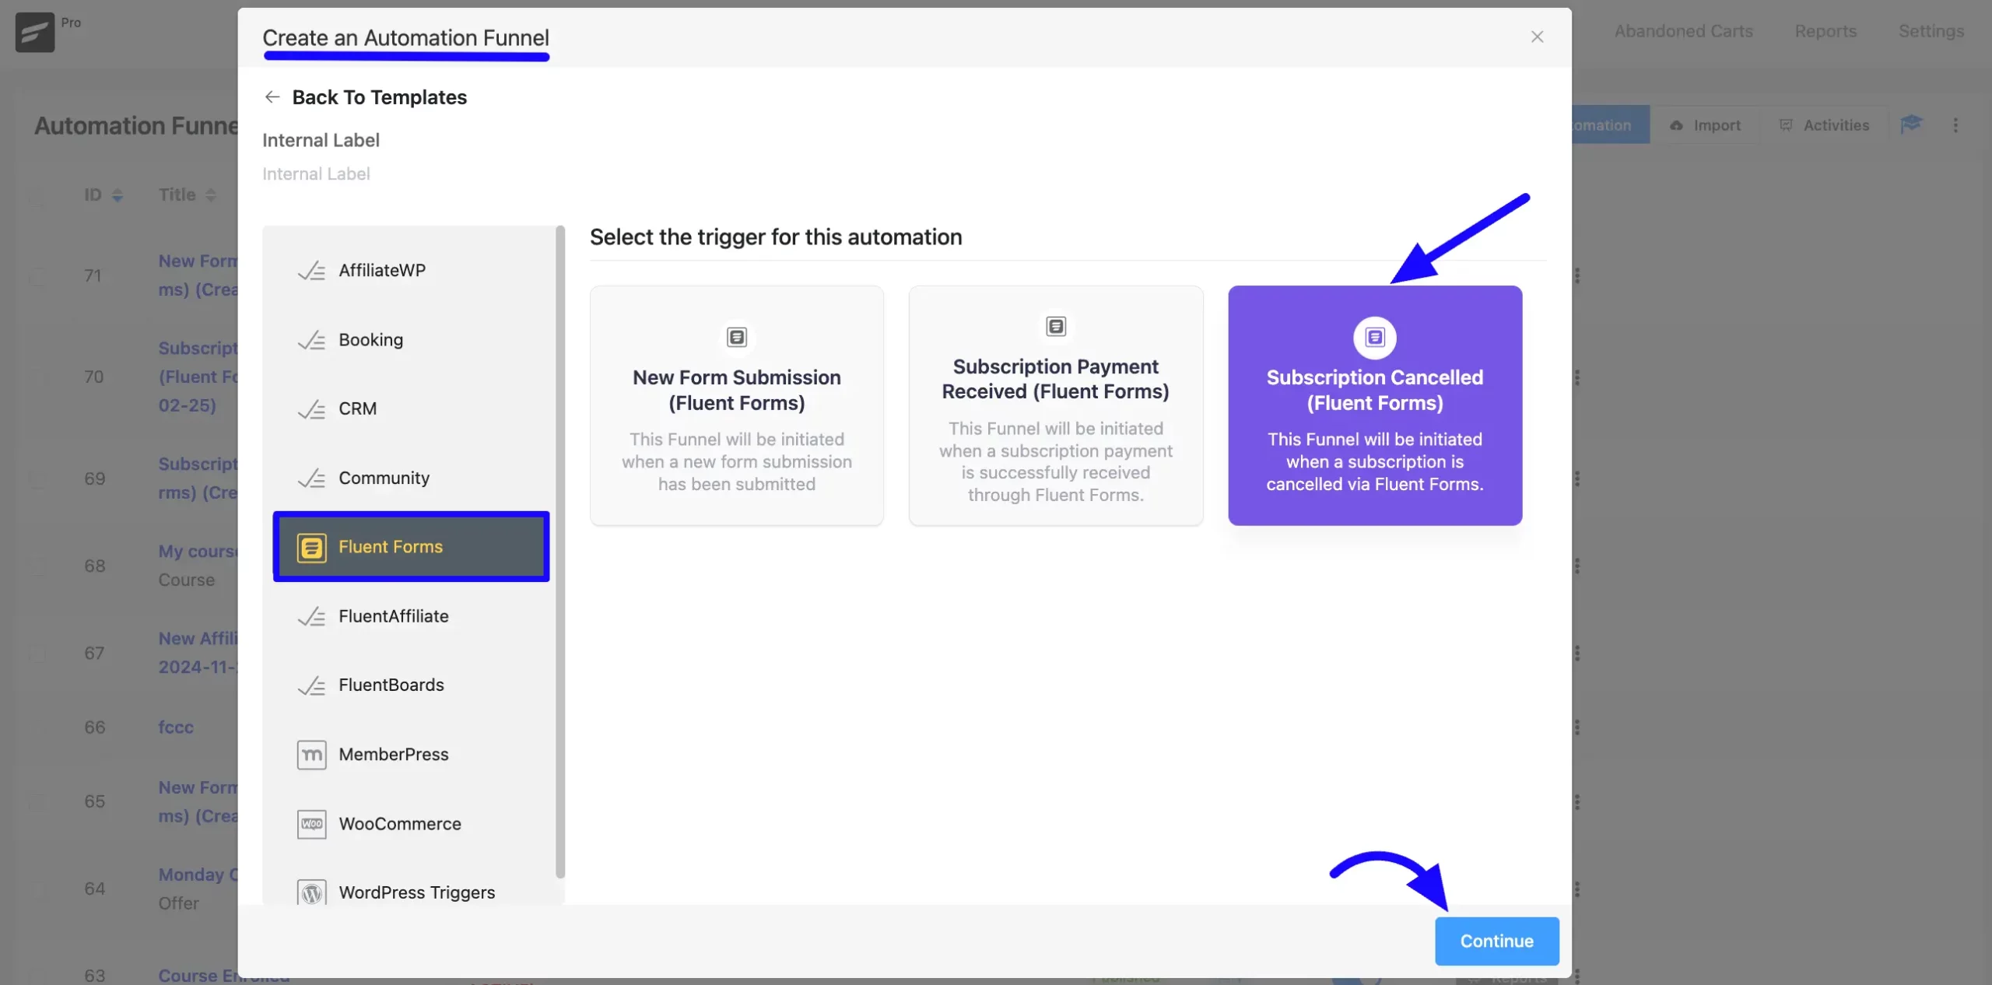Close the Create an Automation Funnel dialog
Screen dimensions: 1992x985
[x=1537, y=37]
